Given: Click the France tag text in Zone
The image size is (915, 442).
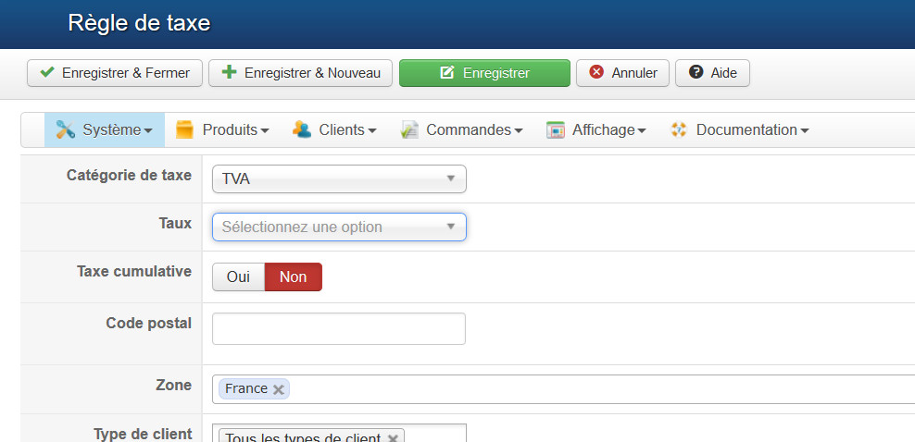Looking at the screenshot, I should pyautogui.click(x=246, y=389).
